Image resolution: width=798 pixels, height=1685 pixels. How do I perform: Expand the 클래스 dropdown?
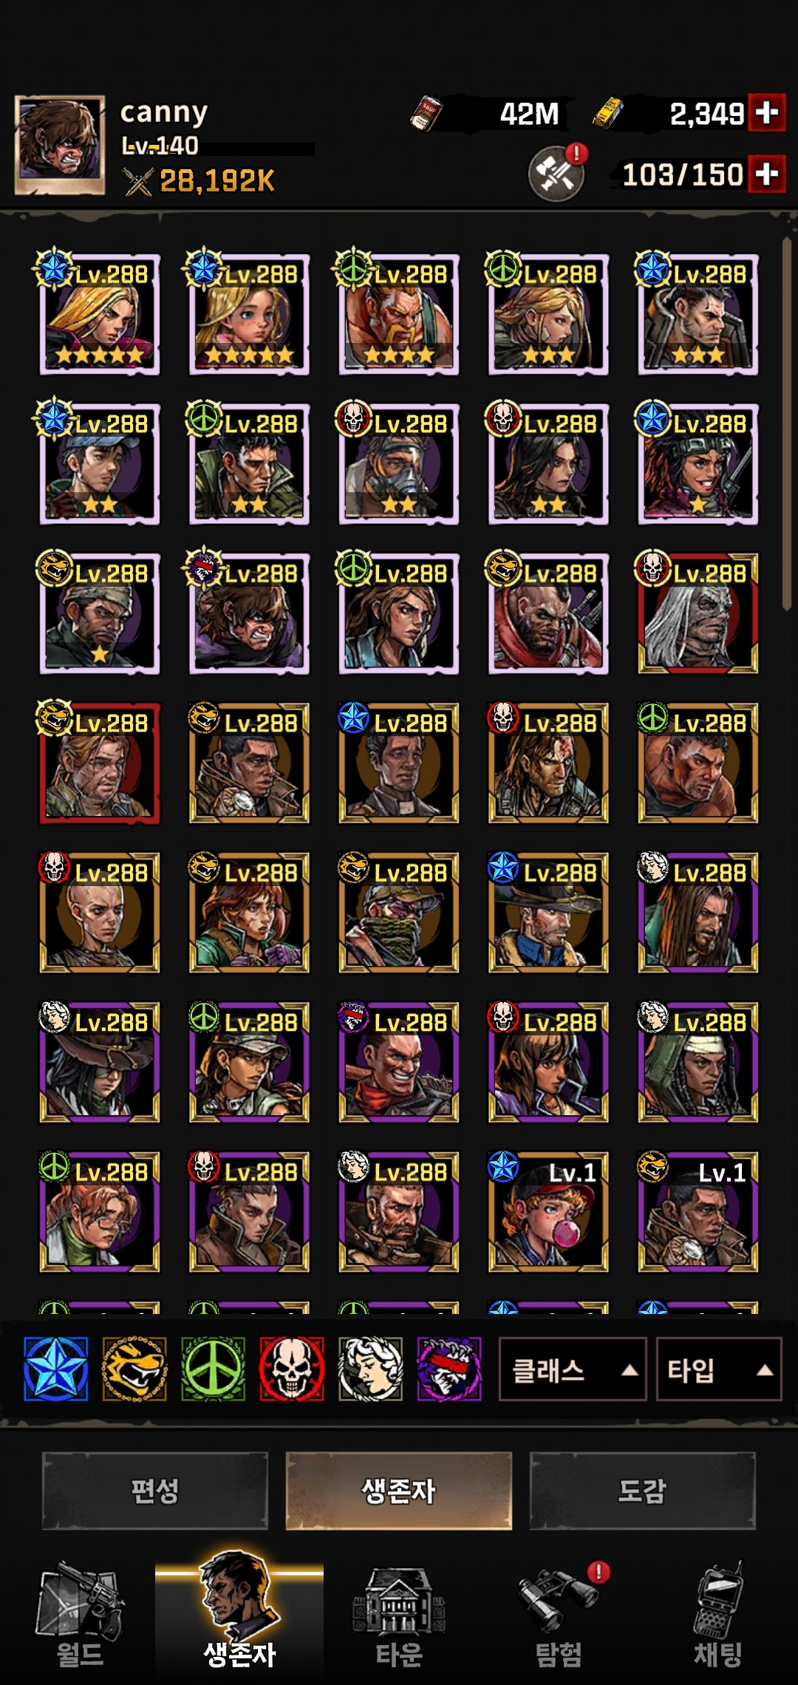pos(573,1369)
